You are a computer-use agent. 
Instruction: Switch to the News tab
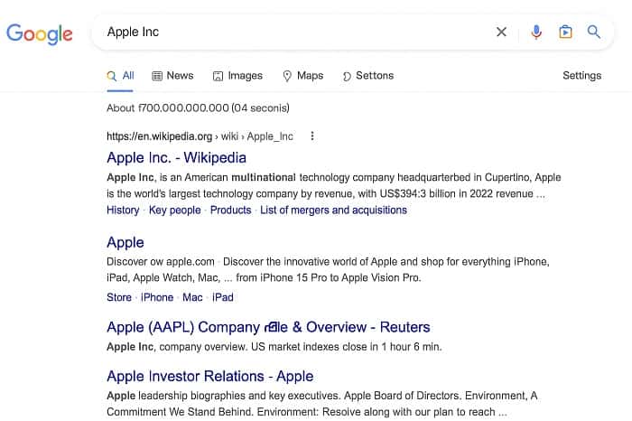pyautogui.click(x=172, y=76)
